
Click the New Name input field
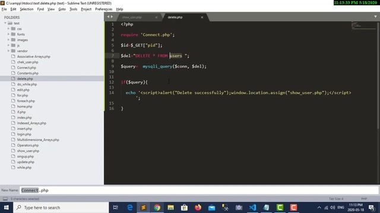[199, 191]
